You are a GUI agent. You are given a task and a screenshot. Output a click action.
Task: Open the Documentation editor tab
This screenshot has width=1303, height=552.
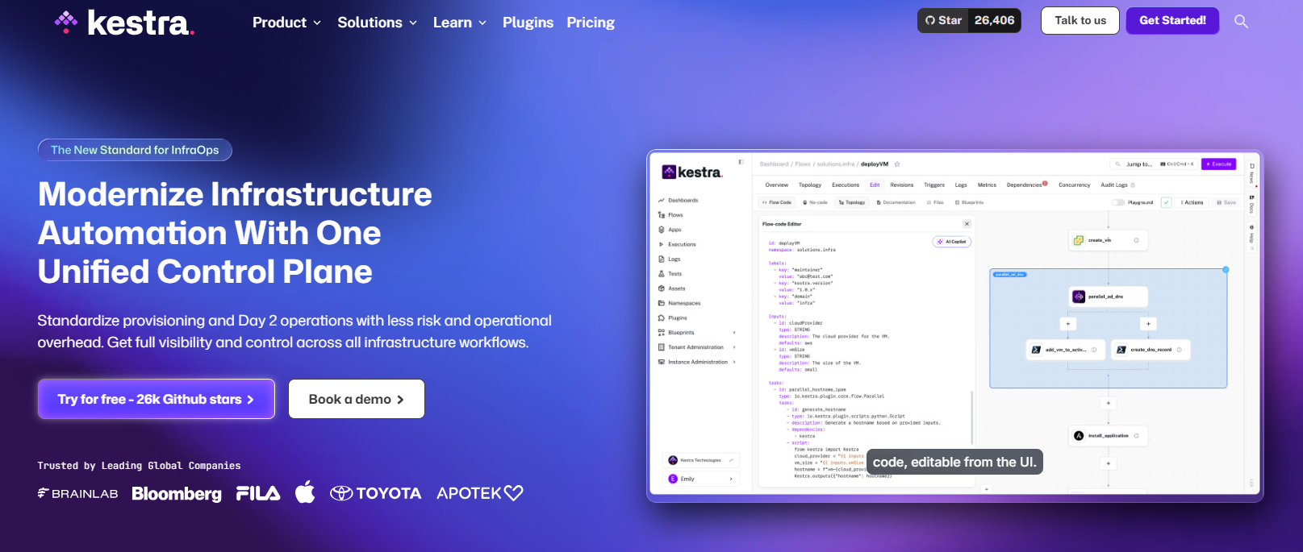click(896, 202)
